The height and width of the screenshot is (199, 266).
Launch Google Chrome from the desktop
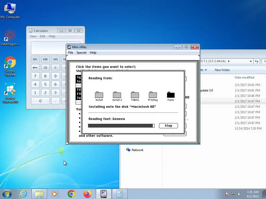tap(10, 66)
